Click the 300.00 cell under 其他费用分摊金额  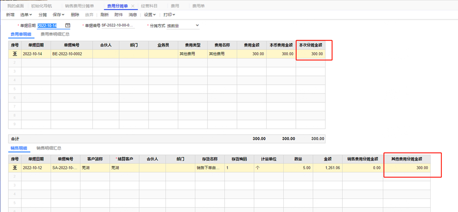pyautogui.click(x=407, y=168)
